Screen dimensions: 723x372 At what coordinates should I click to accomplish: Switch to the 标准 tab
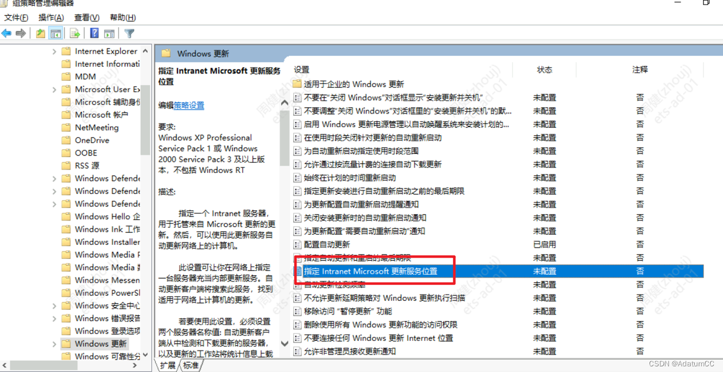[x=190, y=365]
